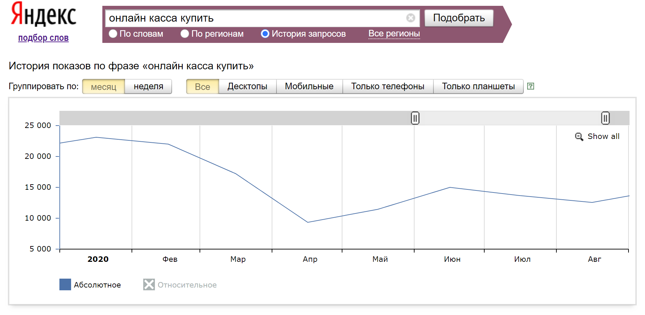
Task: Grab the right range slider handle
Action: pyautogui.click(x=605, y=118)
